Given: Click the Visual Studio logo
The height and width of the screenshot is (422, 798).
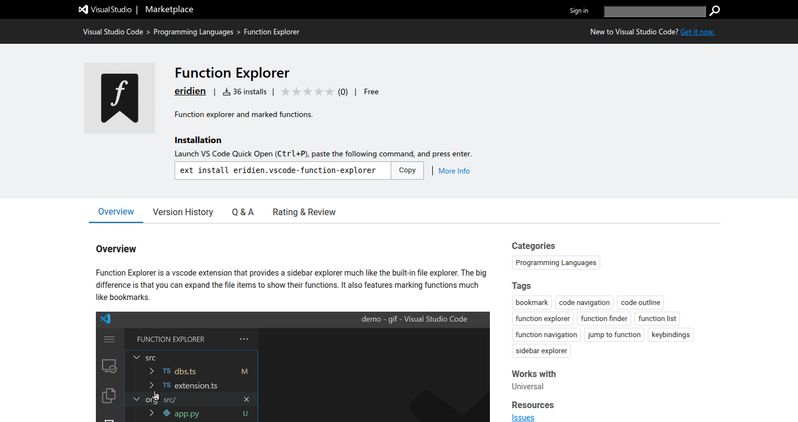Looking at the screenshot, I should pos(105,9).
